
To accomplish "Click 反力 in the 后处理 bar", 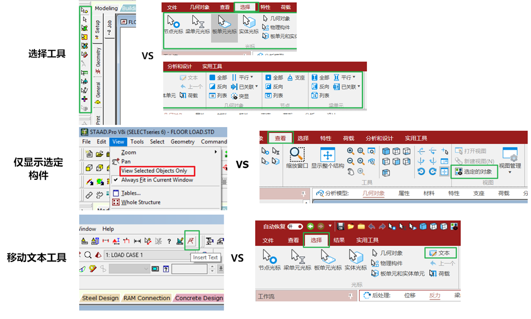I will 435,295.
